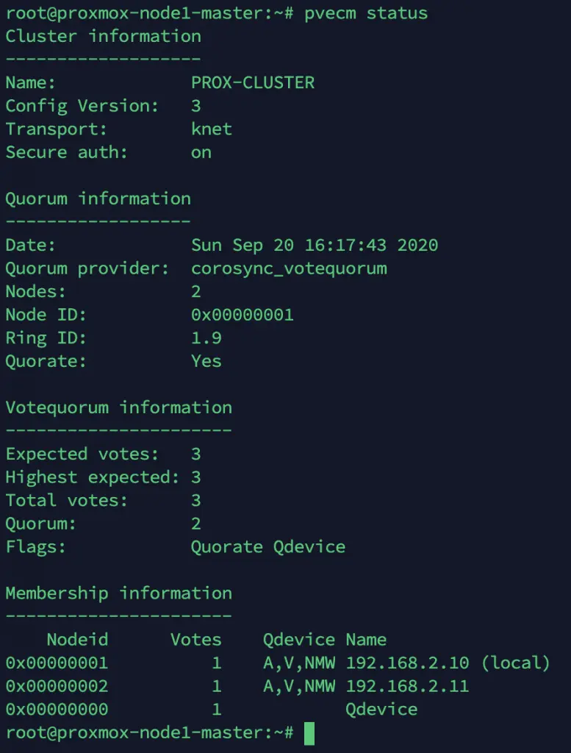The height and width of the screenshot is (753, 571).
Task: Click the IP address 192.168.2.10
Action: pyautogui.click(x=407, y=663)
